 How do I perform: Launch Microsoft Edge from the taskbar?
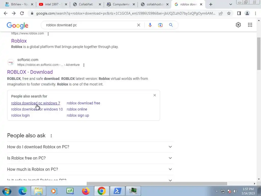coord(23,191)
